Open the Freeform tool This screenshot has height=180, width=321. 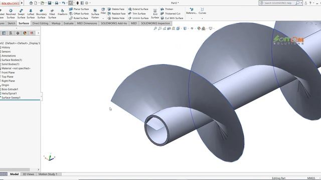coord(62,12)
